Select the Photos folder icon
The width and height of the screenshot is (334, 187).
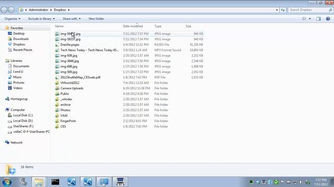pyautogui.click(x=57, y=110)
